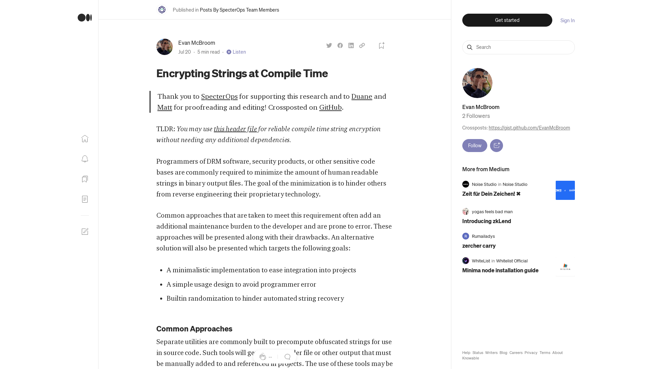Click the Get started button
This screenshot has width=657, height=369.
(507, 20)
